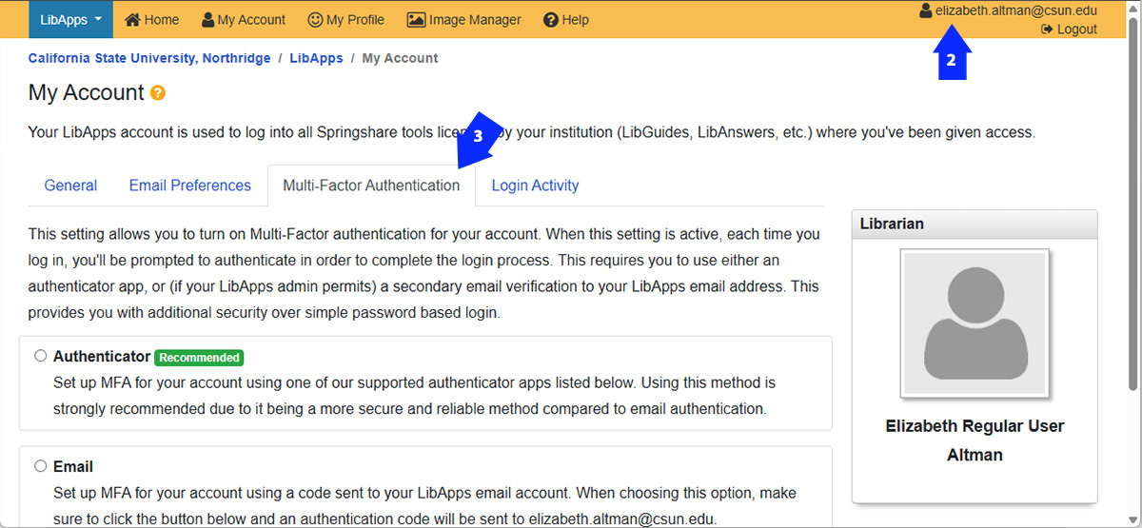
Task: Open California State University, Northridge breadcrumb link
Action: point(149,58)
